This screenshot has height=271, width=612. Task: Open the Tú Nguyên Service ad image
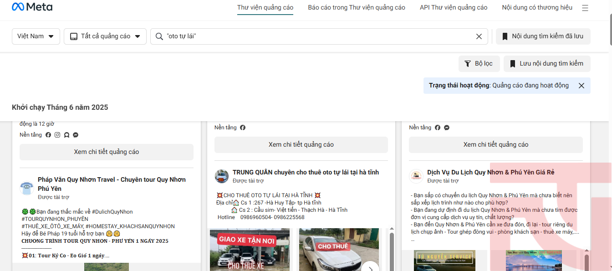444,261
